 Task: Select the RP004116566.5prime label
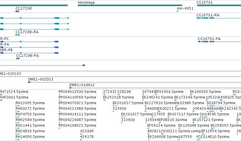77,97
